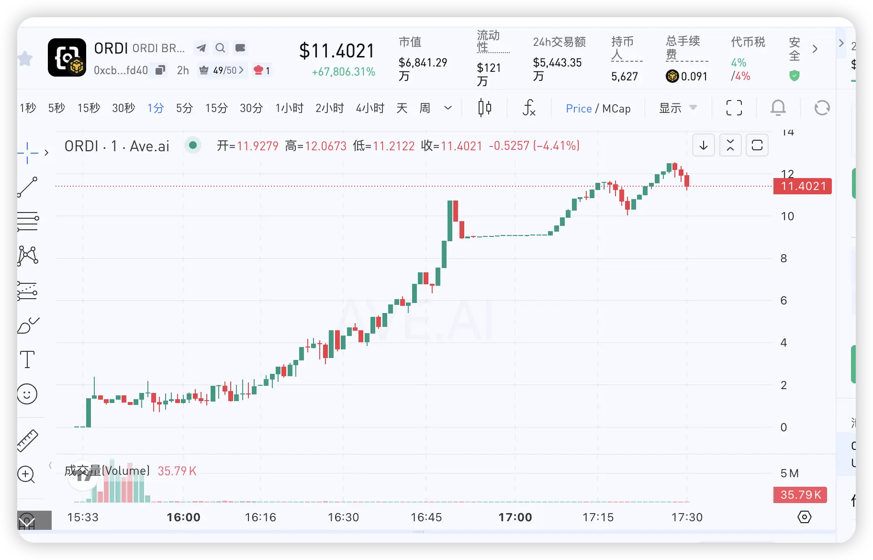This screenshot has width=873, height=560.
Task: Collapse the drawing toolbar arrow
Action: 50,465
